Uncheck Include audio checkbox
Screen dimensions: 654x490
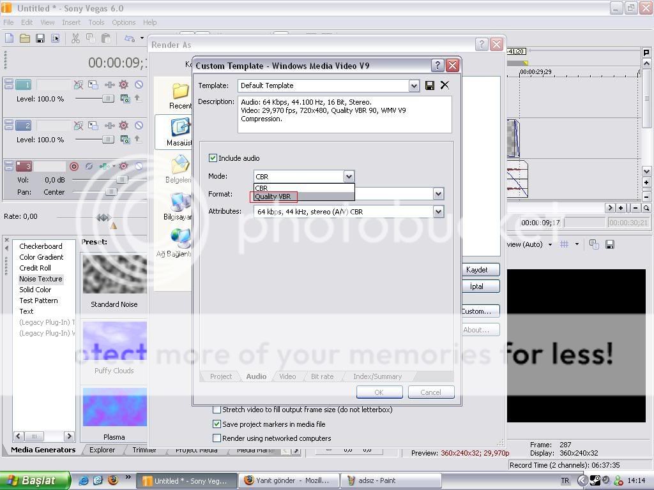(213, 158)
